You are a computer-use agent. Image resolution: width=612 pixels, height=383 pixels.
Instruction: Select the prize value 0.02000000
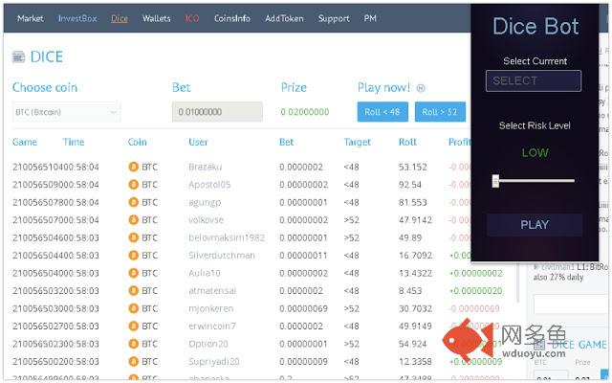coord(305,112)
